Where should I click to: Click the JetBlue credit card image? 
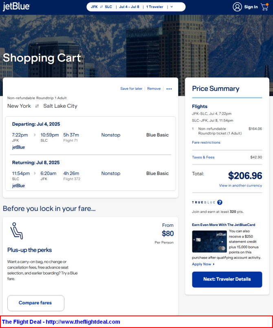(x=209, y=242)
